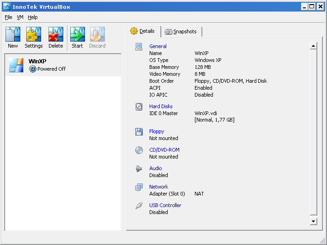Viewport: 327px width, 245px height.
Task: Click the New virtual machine toolbar icon
Action: pyautogui.click(x=13, y=34)
